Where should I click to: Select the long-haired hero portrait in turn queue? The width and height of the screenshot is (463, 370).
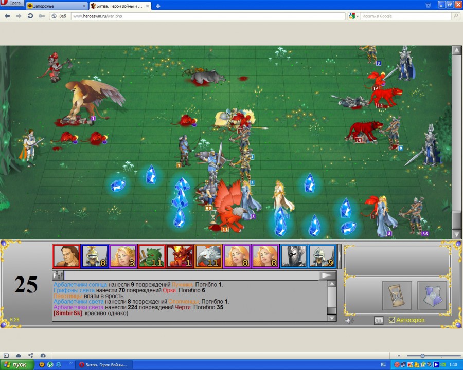66,256
